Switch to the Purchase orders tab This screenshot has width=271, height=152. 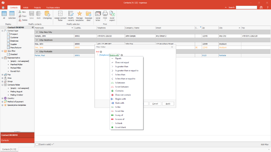click(54, 7)
